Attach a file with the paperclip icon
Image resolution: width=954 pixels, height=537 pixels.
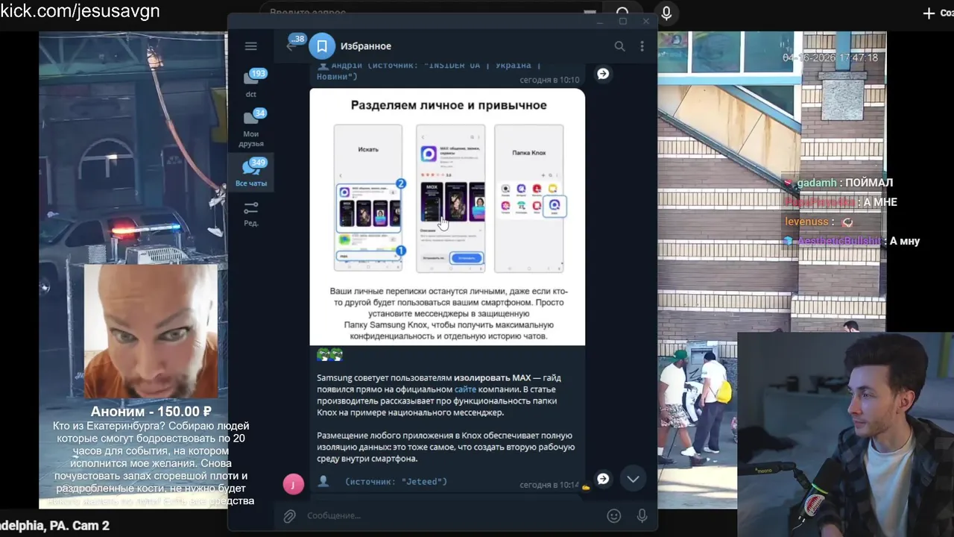[x=289, y=515]
